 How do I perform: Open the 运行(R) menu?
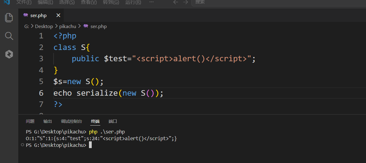tap(133, 2)
